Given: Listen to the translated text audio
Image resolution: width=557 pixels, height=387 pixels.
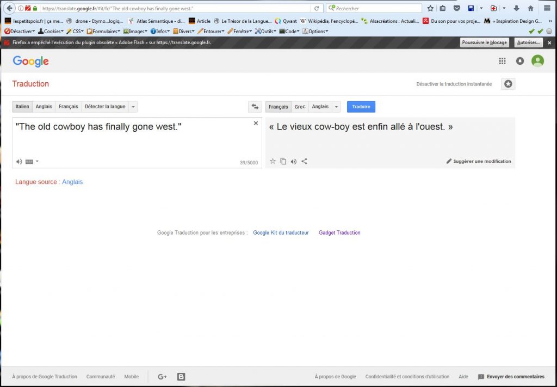Looking at the screenshot, I should click(x=294, y=161).
